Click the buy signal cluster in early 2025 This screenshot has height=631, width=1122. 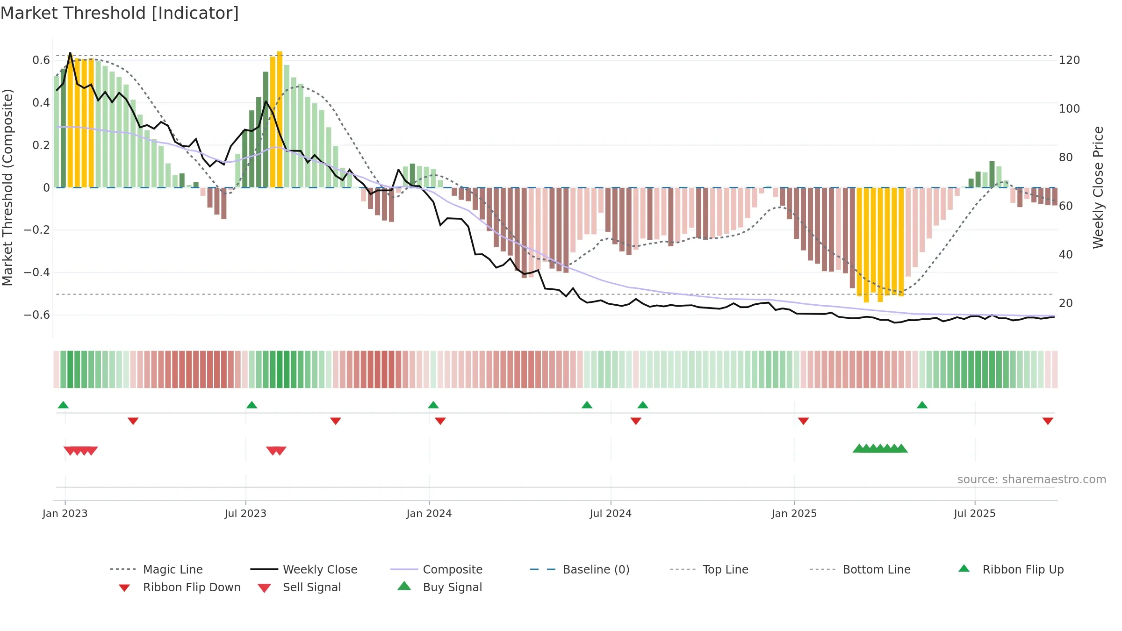[x=880, y=449]
